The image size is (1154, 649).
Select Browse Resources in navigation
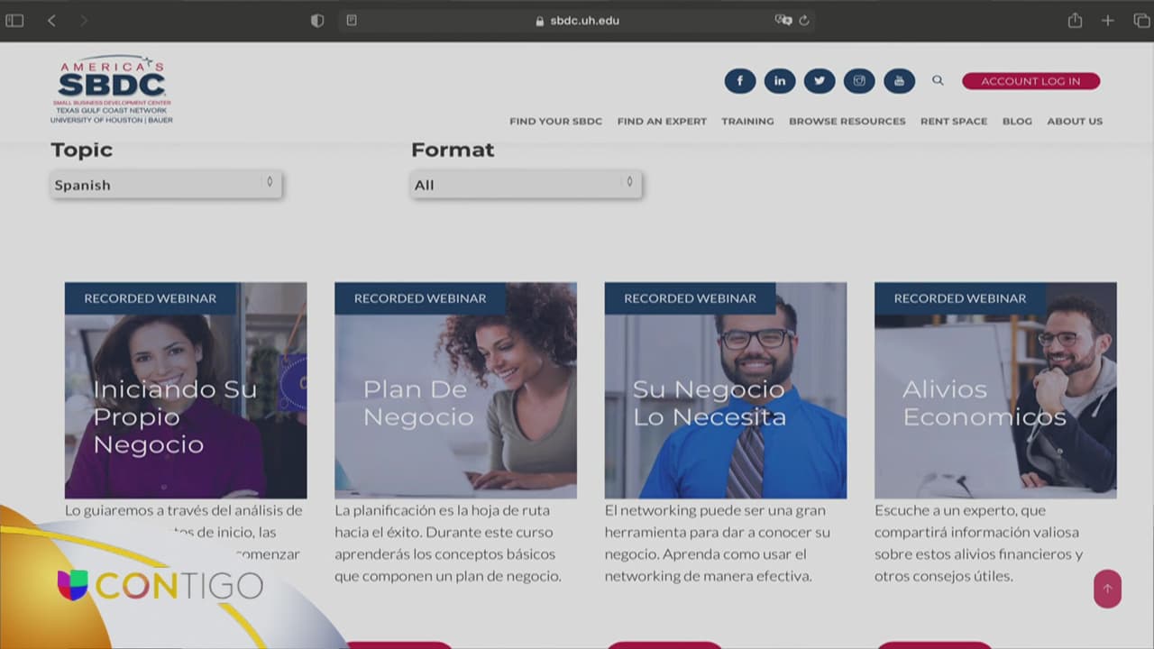click(847, 121)
